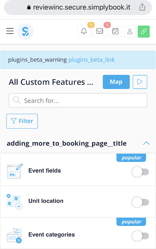Turn on the Unit location toggle

[x=140, y=202]
